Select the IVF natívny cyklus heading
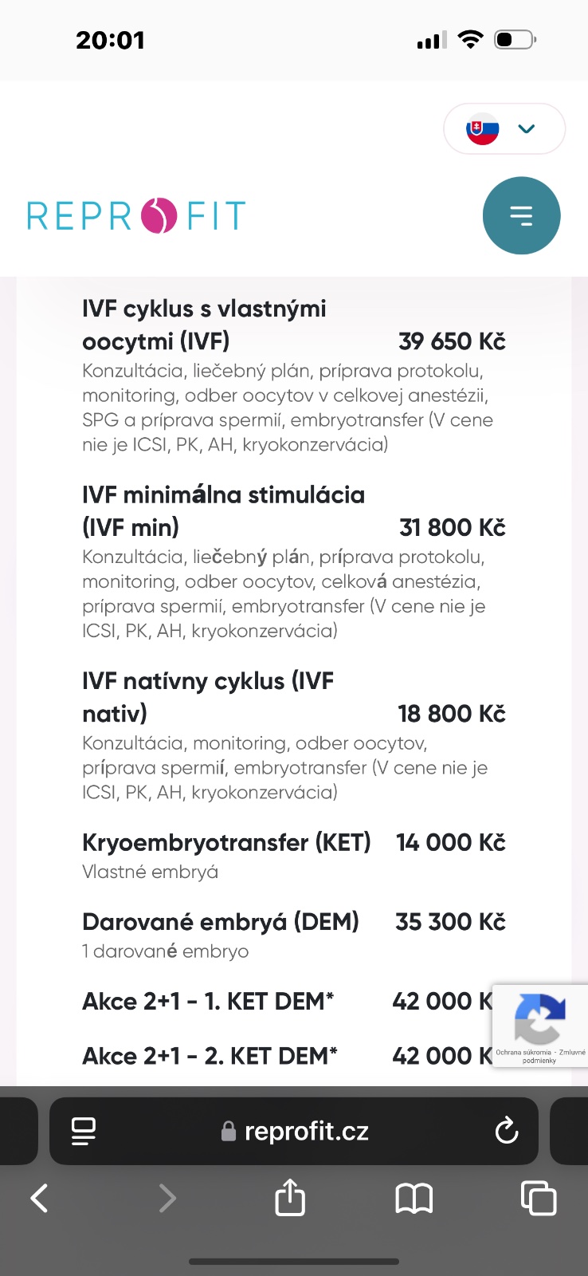The height and width of the screenshot is (1276, 588). 207,696
